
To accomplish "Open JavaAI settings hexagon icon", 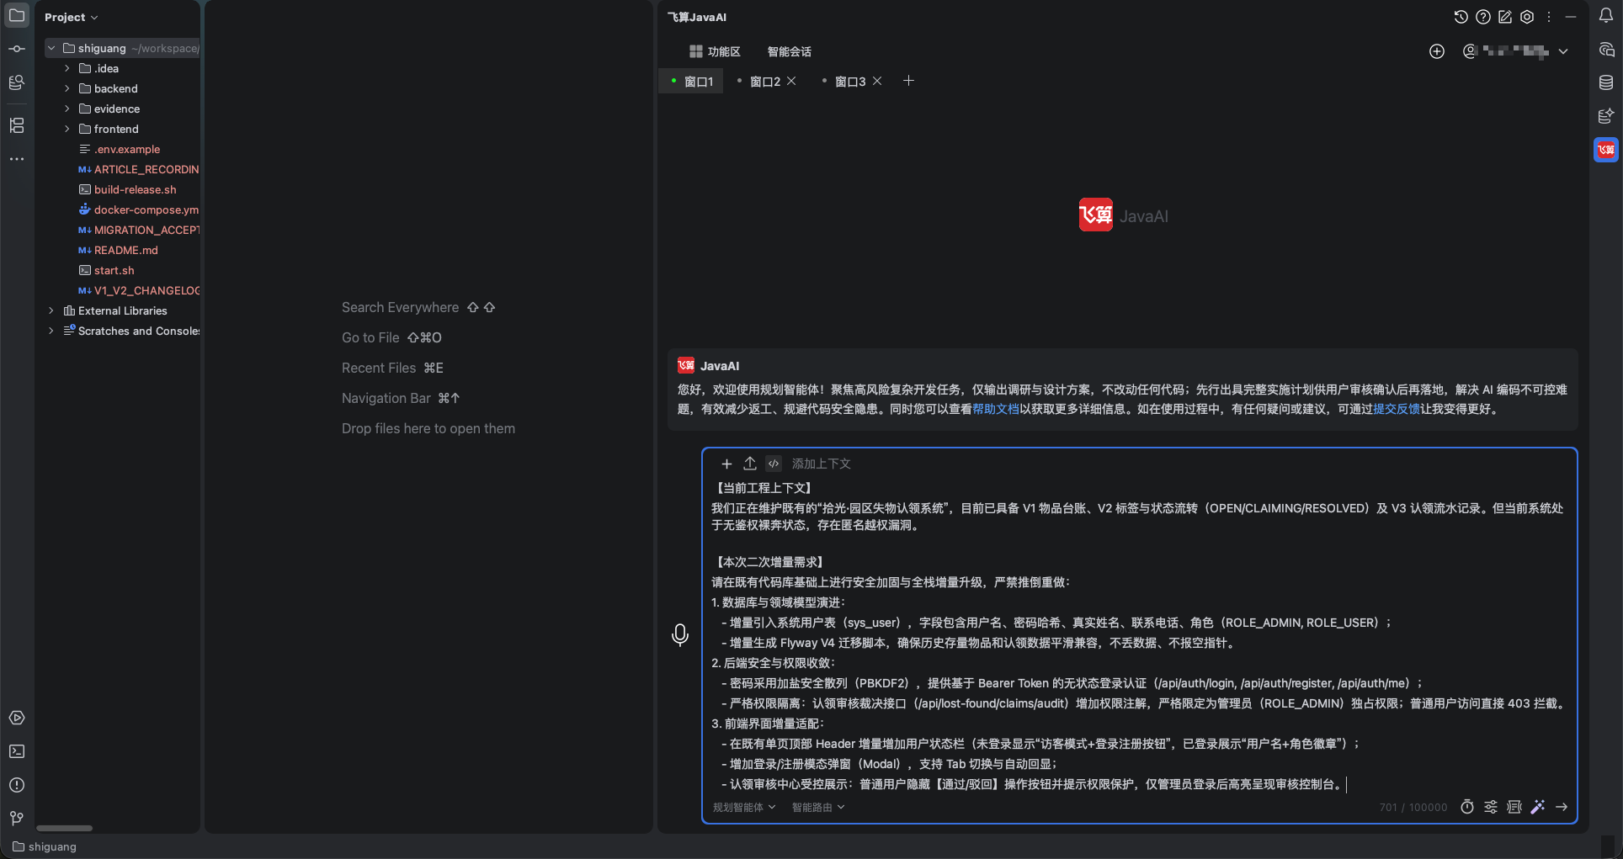I will [1527, 17].
